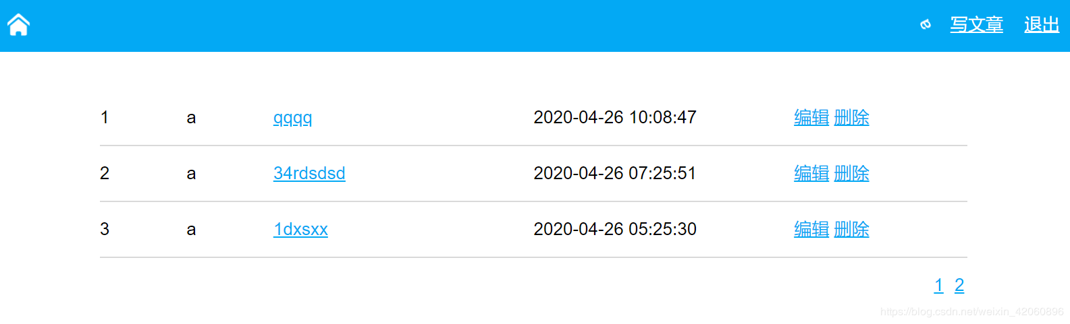Click the rotated username 'a' in header
Image resolution: width=1070 pixels, height=324 pixels.
pyautogui.click(x=926, y=24)
